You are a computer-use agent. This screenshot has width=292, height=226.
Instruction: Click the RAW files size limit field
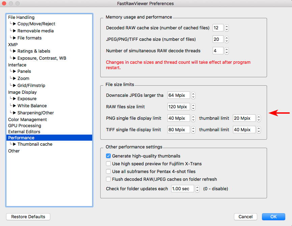click(x=179, y=107)
